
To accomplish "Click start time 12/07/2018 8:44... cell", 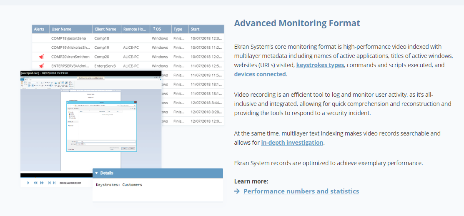I will point(206,103).
